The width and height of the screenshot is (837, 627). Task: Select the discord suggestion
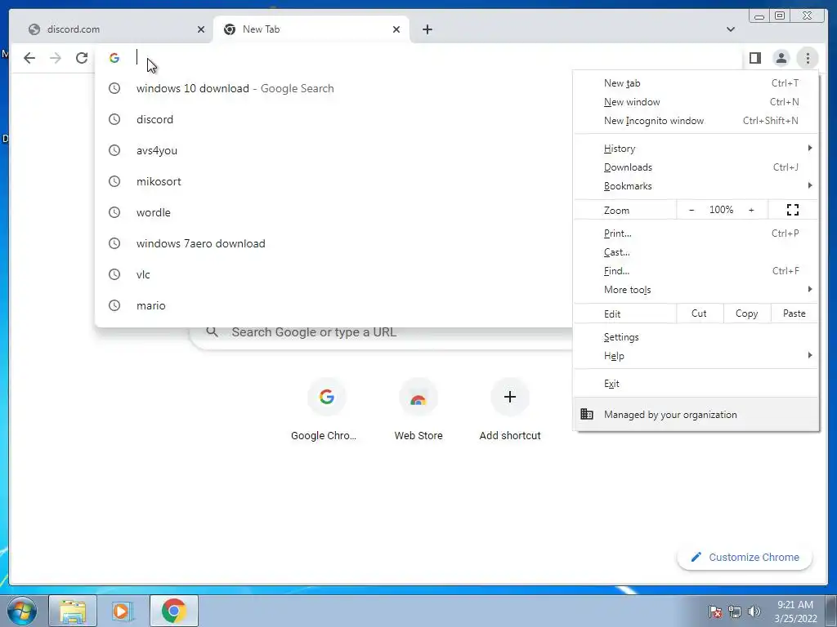tap(333, 119)
